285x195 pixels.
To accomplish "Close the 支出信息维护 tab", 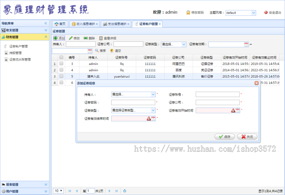I will 128,24.
